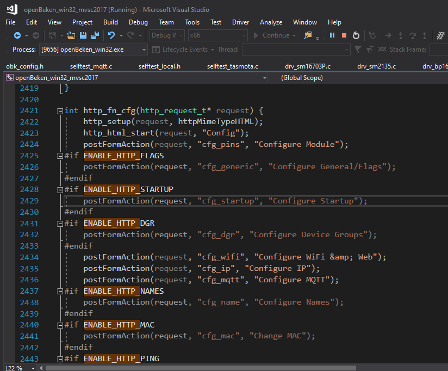Click the Lifecycle Events icon
The image size is (448, 371).
pyautogui.click(x=155, y=50)
